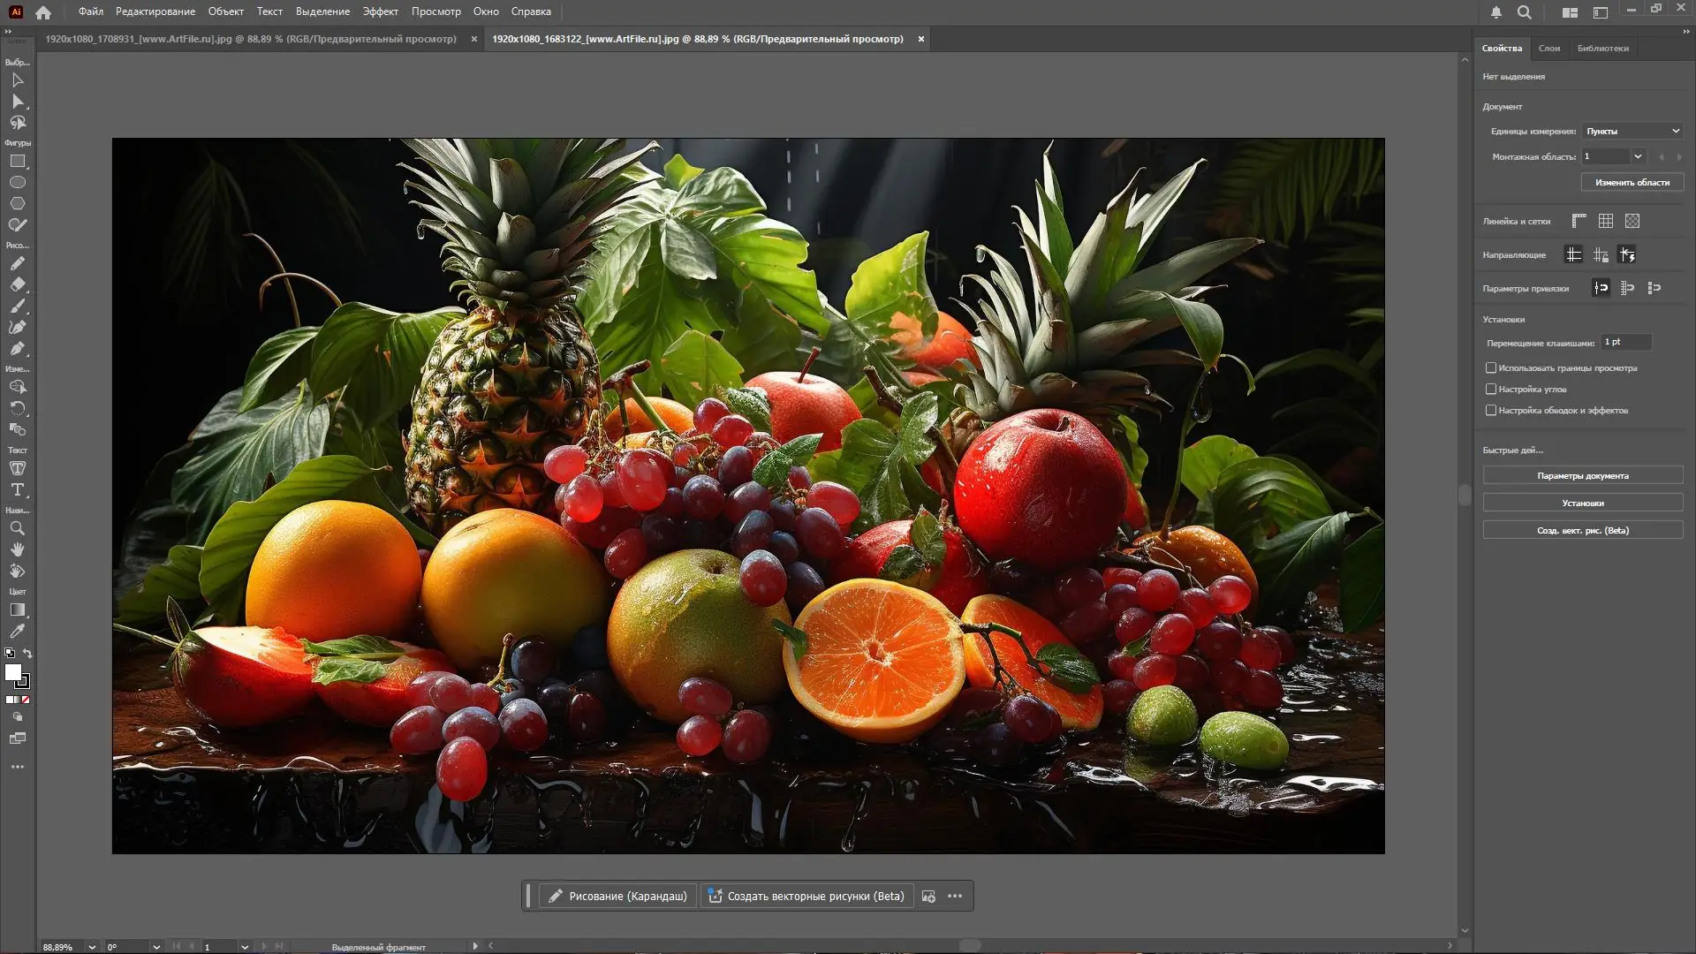Pick the Eyedropper tool

click(17, 632)
